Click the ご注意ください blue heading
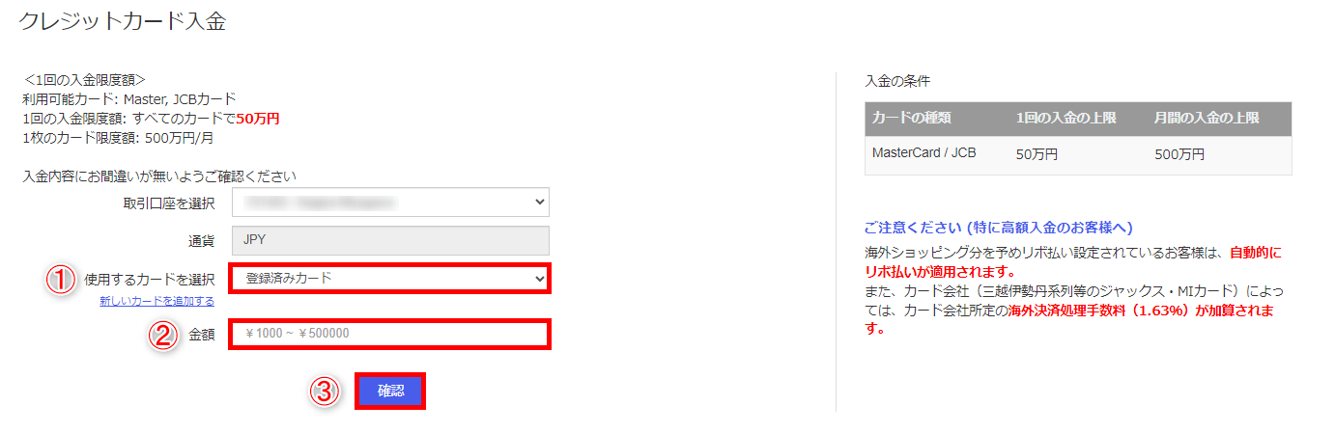1335x433 pixels. pos(998,229)
